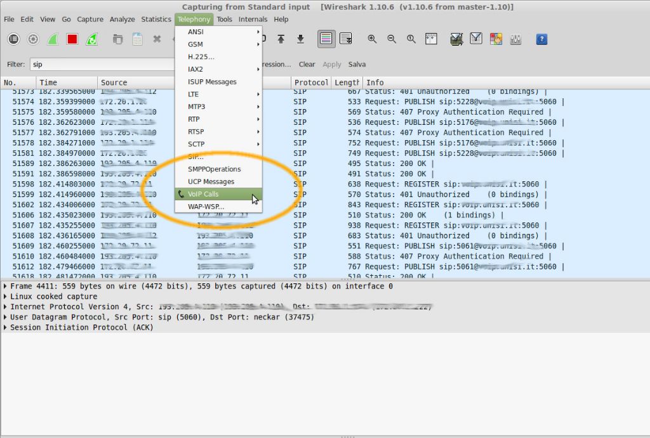Open the RTP submenu entry
The width and height of the screenshot is (650, 438).
194,119
